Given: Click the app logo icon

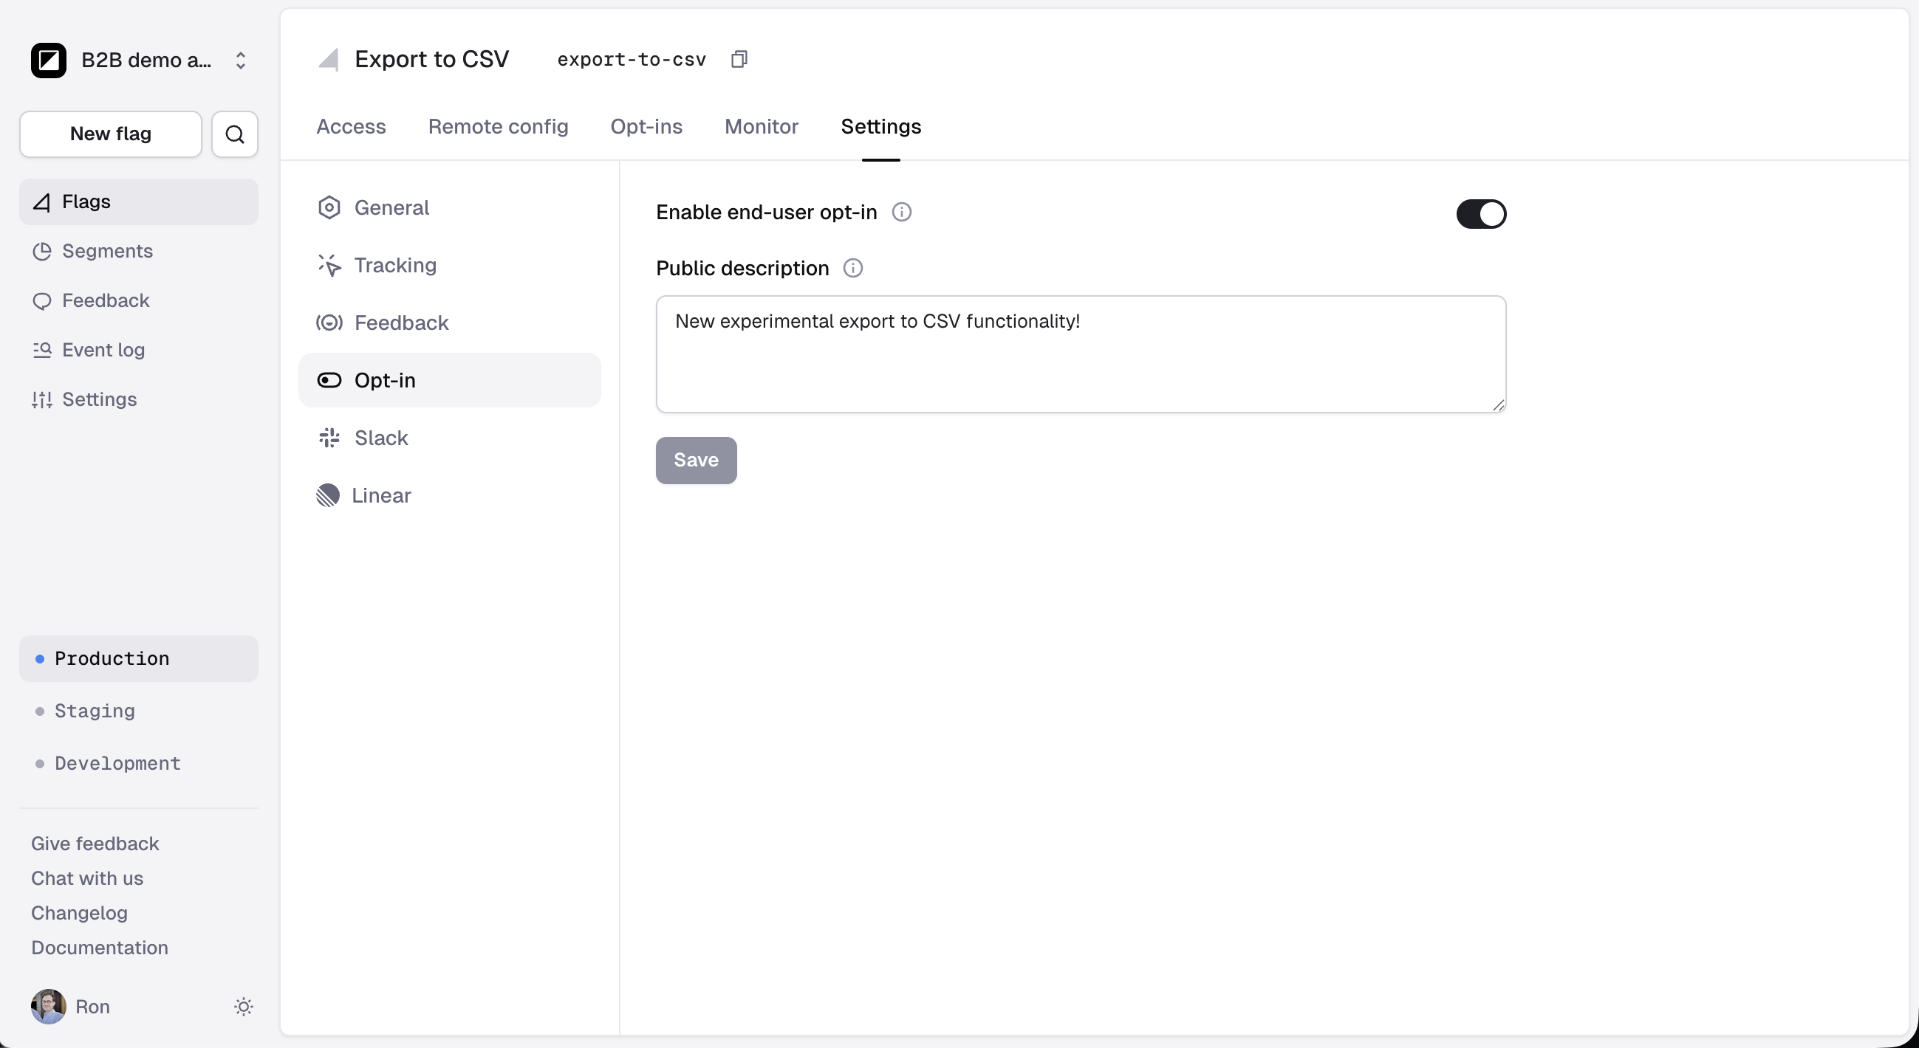Looking at the screenshot, I should 49,61.
